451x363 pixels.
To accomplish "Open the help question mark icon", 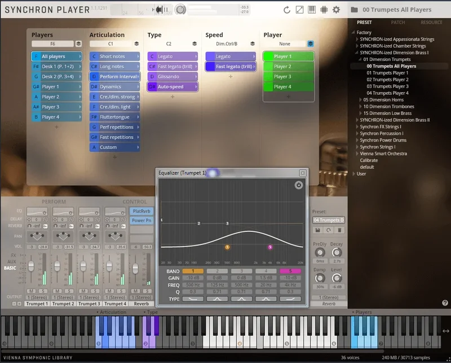I will [445, 303].
